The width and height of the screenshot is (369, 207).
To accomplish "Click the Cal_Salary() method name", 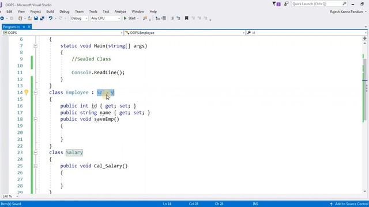I will [111, 166].
